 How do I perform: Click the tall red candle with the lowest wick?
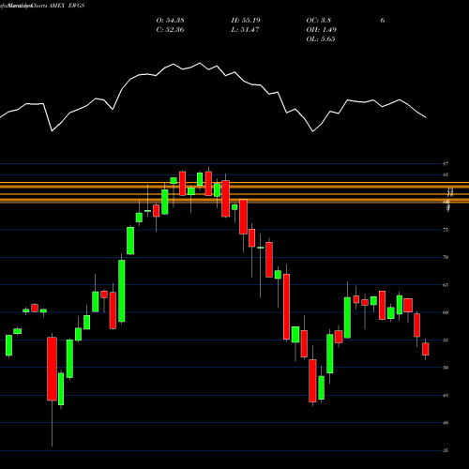tap(52, 369)
